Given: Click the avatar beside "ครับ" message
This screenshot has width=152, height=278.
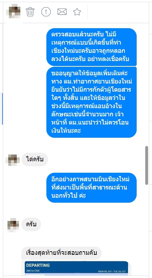Looking at the screenshot, I should [13, 224].
